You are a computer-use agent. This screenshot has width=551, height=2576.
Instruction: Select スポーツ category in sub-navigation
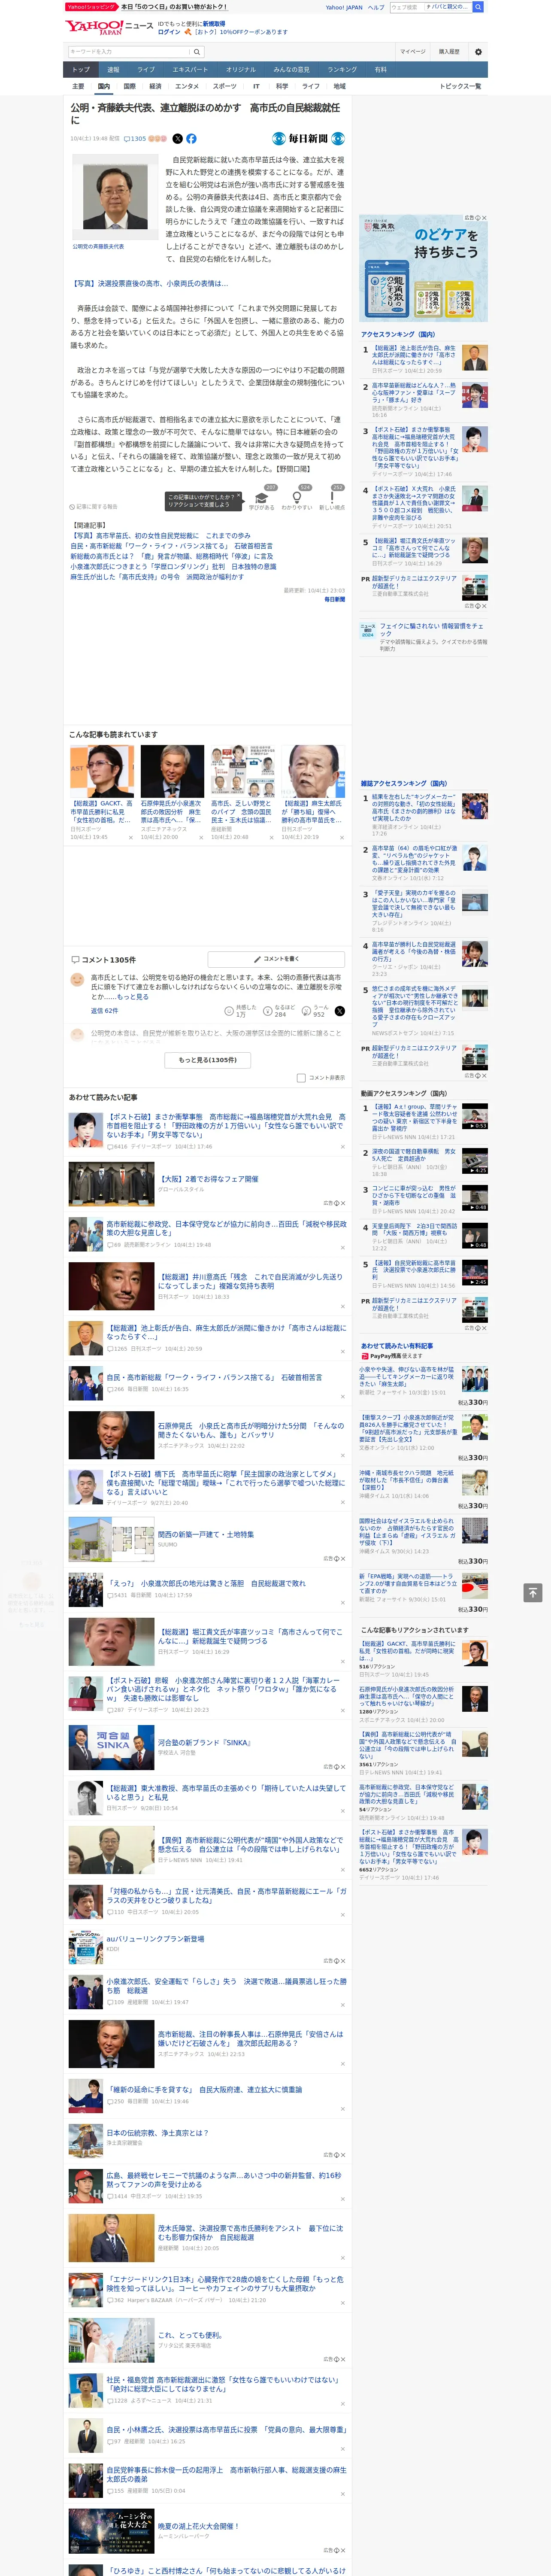tap(224, 86)
